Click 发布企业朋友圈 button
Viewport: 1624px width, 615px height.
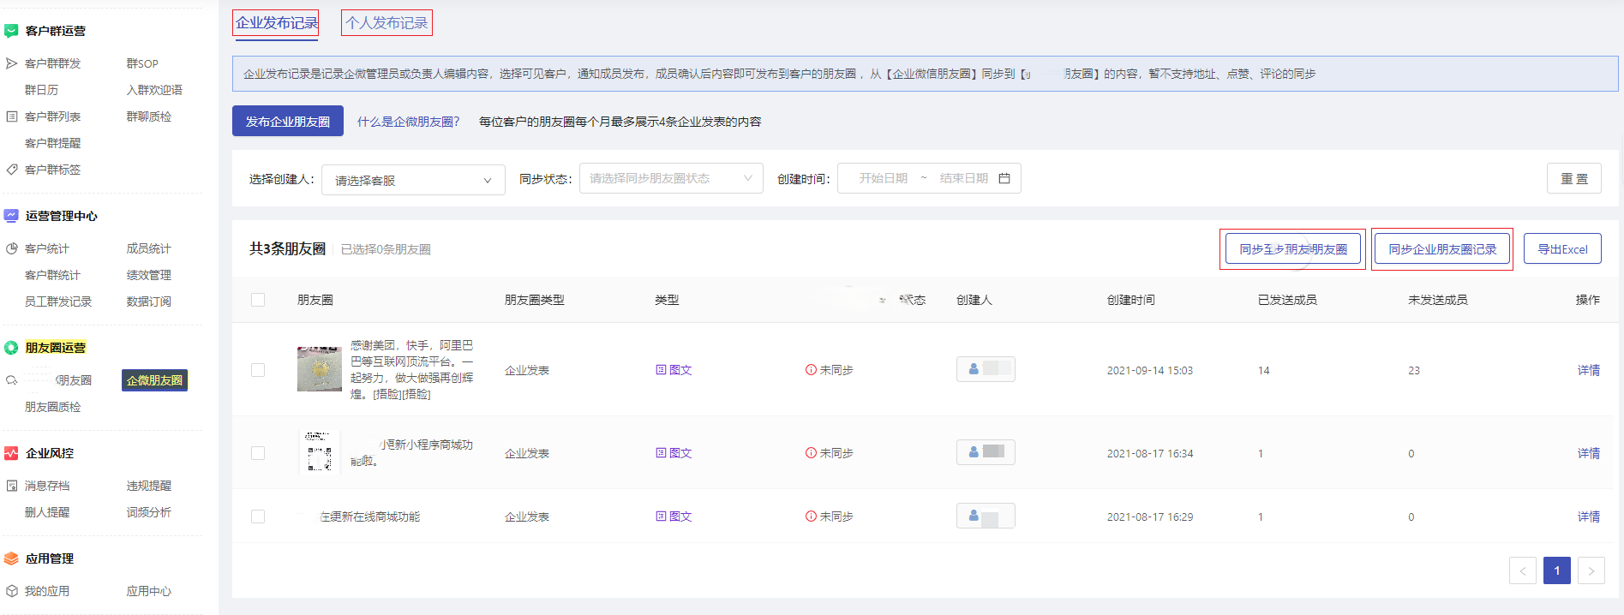tap(288, 121)
